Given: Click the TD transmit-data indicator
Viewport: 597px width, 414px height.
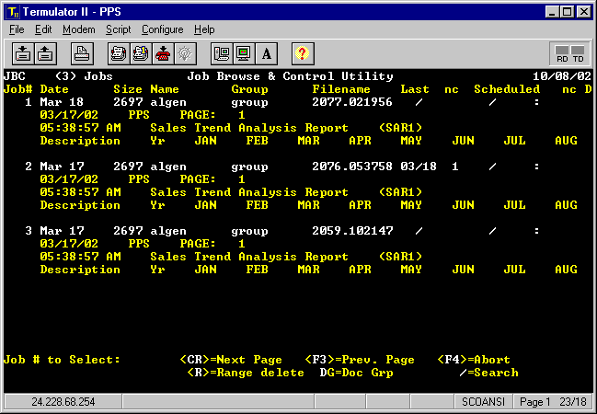Looking at the screenshot, I should 578,53.
